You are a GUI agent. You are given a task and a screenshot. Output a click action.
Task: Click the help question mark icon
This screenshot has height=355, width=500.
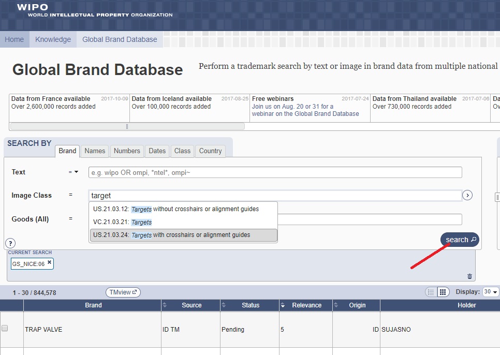click(10, 243)
